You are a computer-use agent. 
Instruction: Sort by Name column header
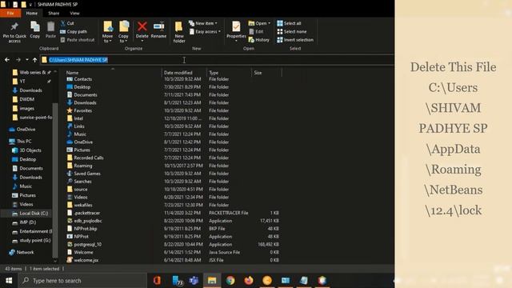[72, 73]
